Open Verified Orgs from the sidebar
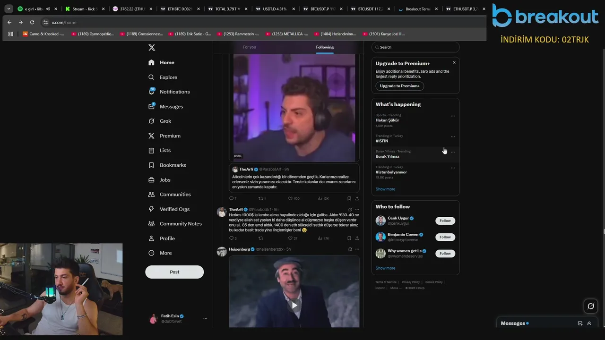605x340 pixels. point(169,209)
